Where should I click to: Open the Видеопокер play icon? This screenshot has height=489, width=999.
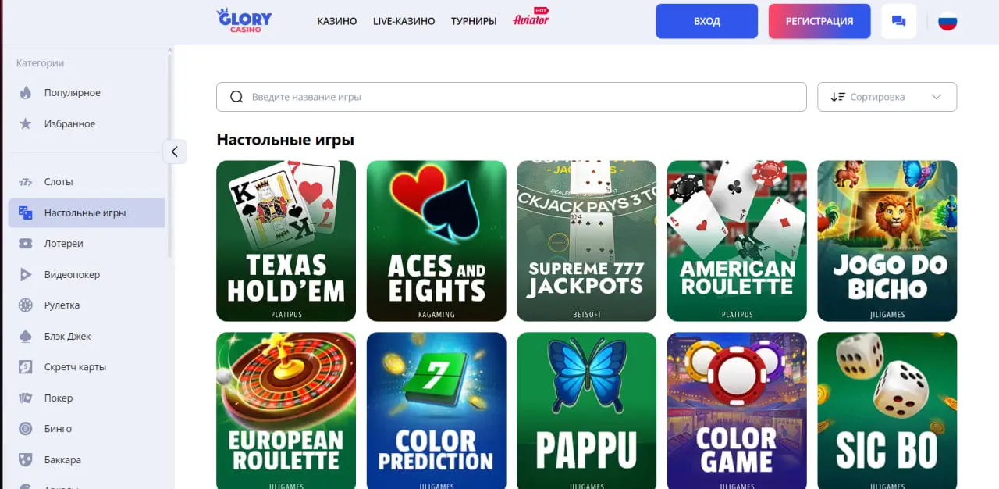coord(26,274)
